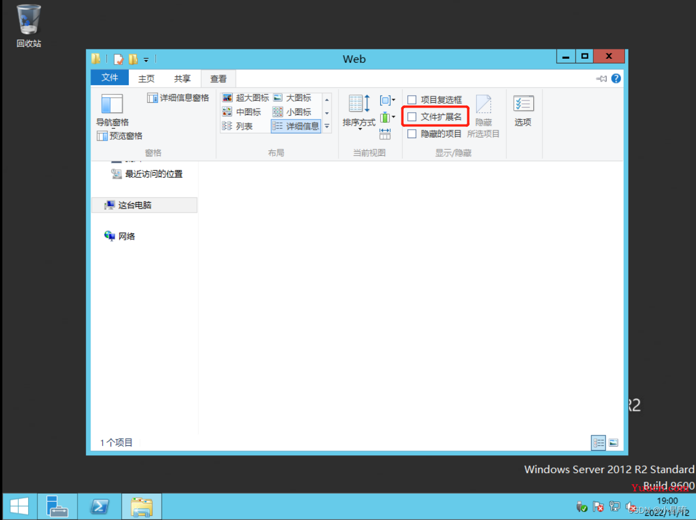696x520 pixels.
Task: Switch to the Share tab (共享)
Action: [x=182, y=79]
